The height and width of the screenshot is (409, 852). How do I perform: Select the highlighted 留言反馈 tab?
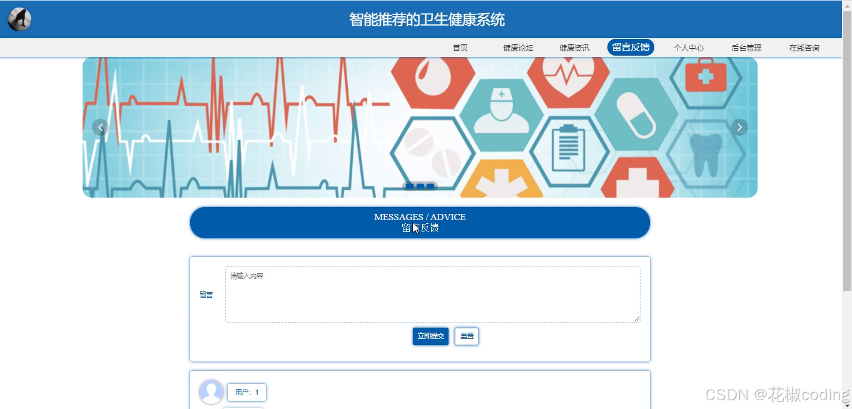click(631, 47)
